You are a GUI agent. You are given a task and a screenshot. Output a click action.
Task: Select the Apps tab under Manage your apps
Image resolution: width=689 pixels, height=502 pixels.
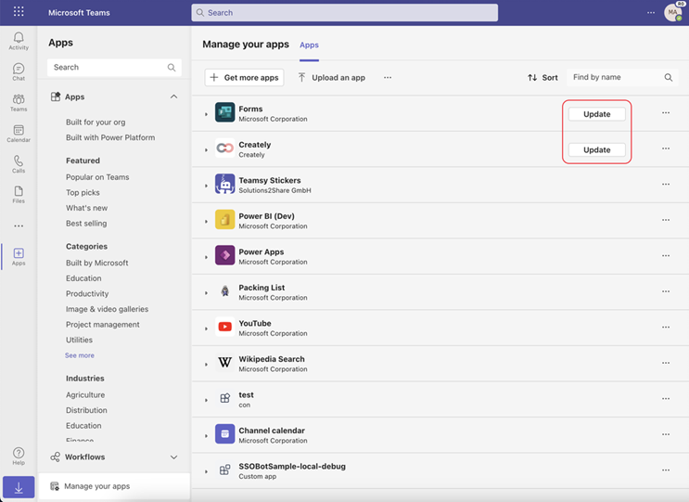[310, 45]
